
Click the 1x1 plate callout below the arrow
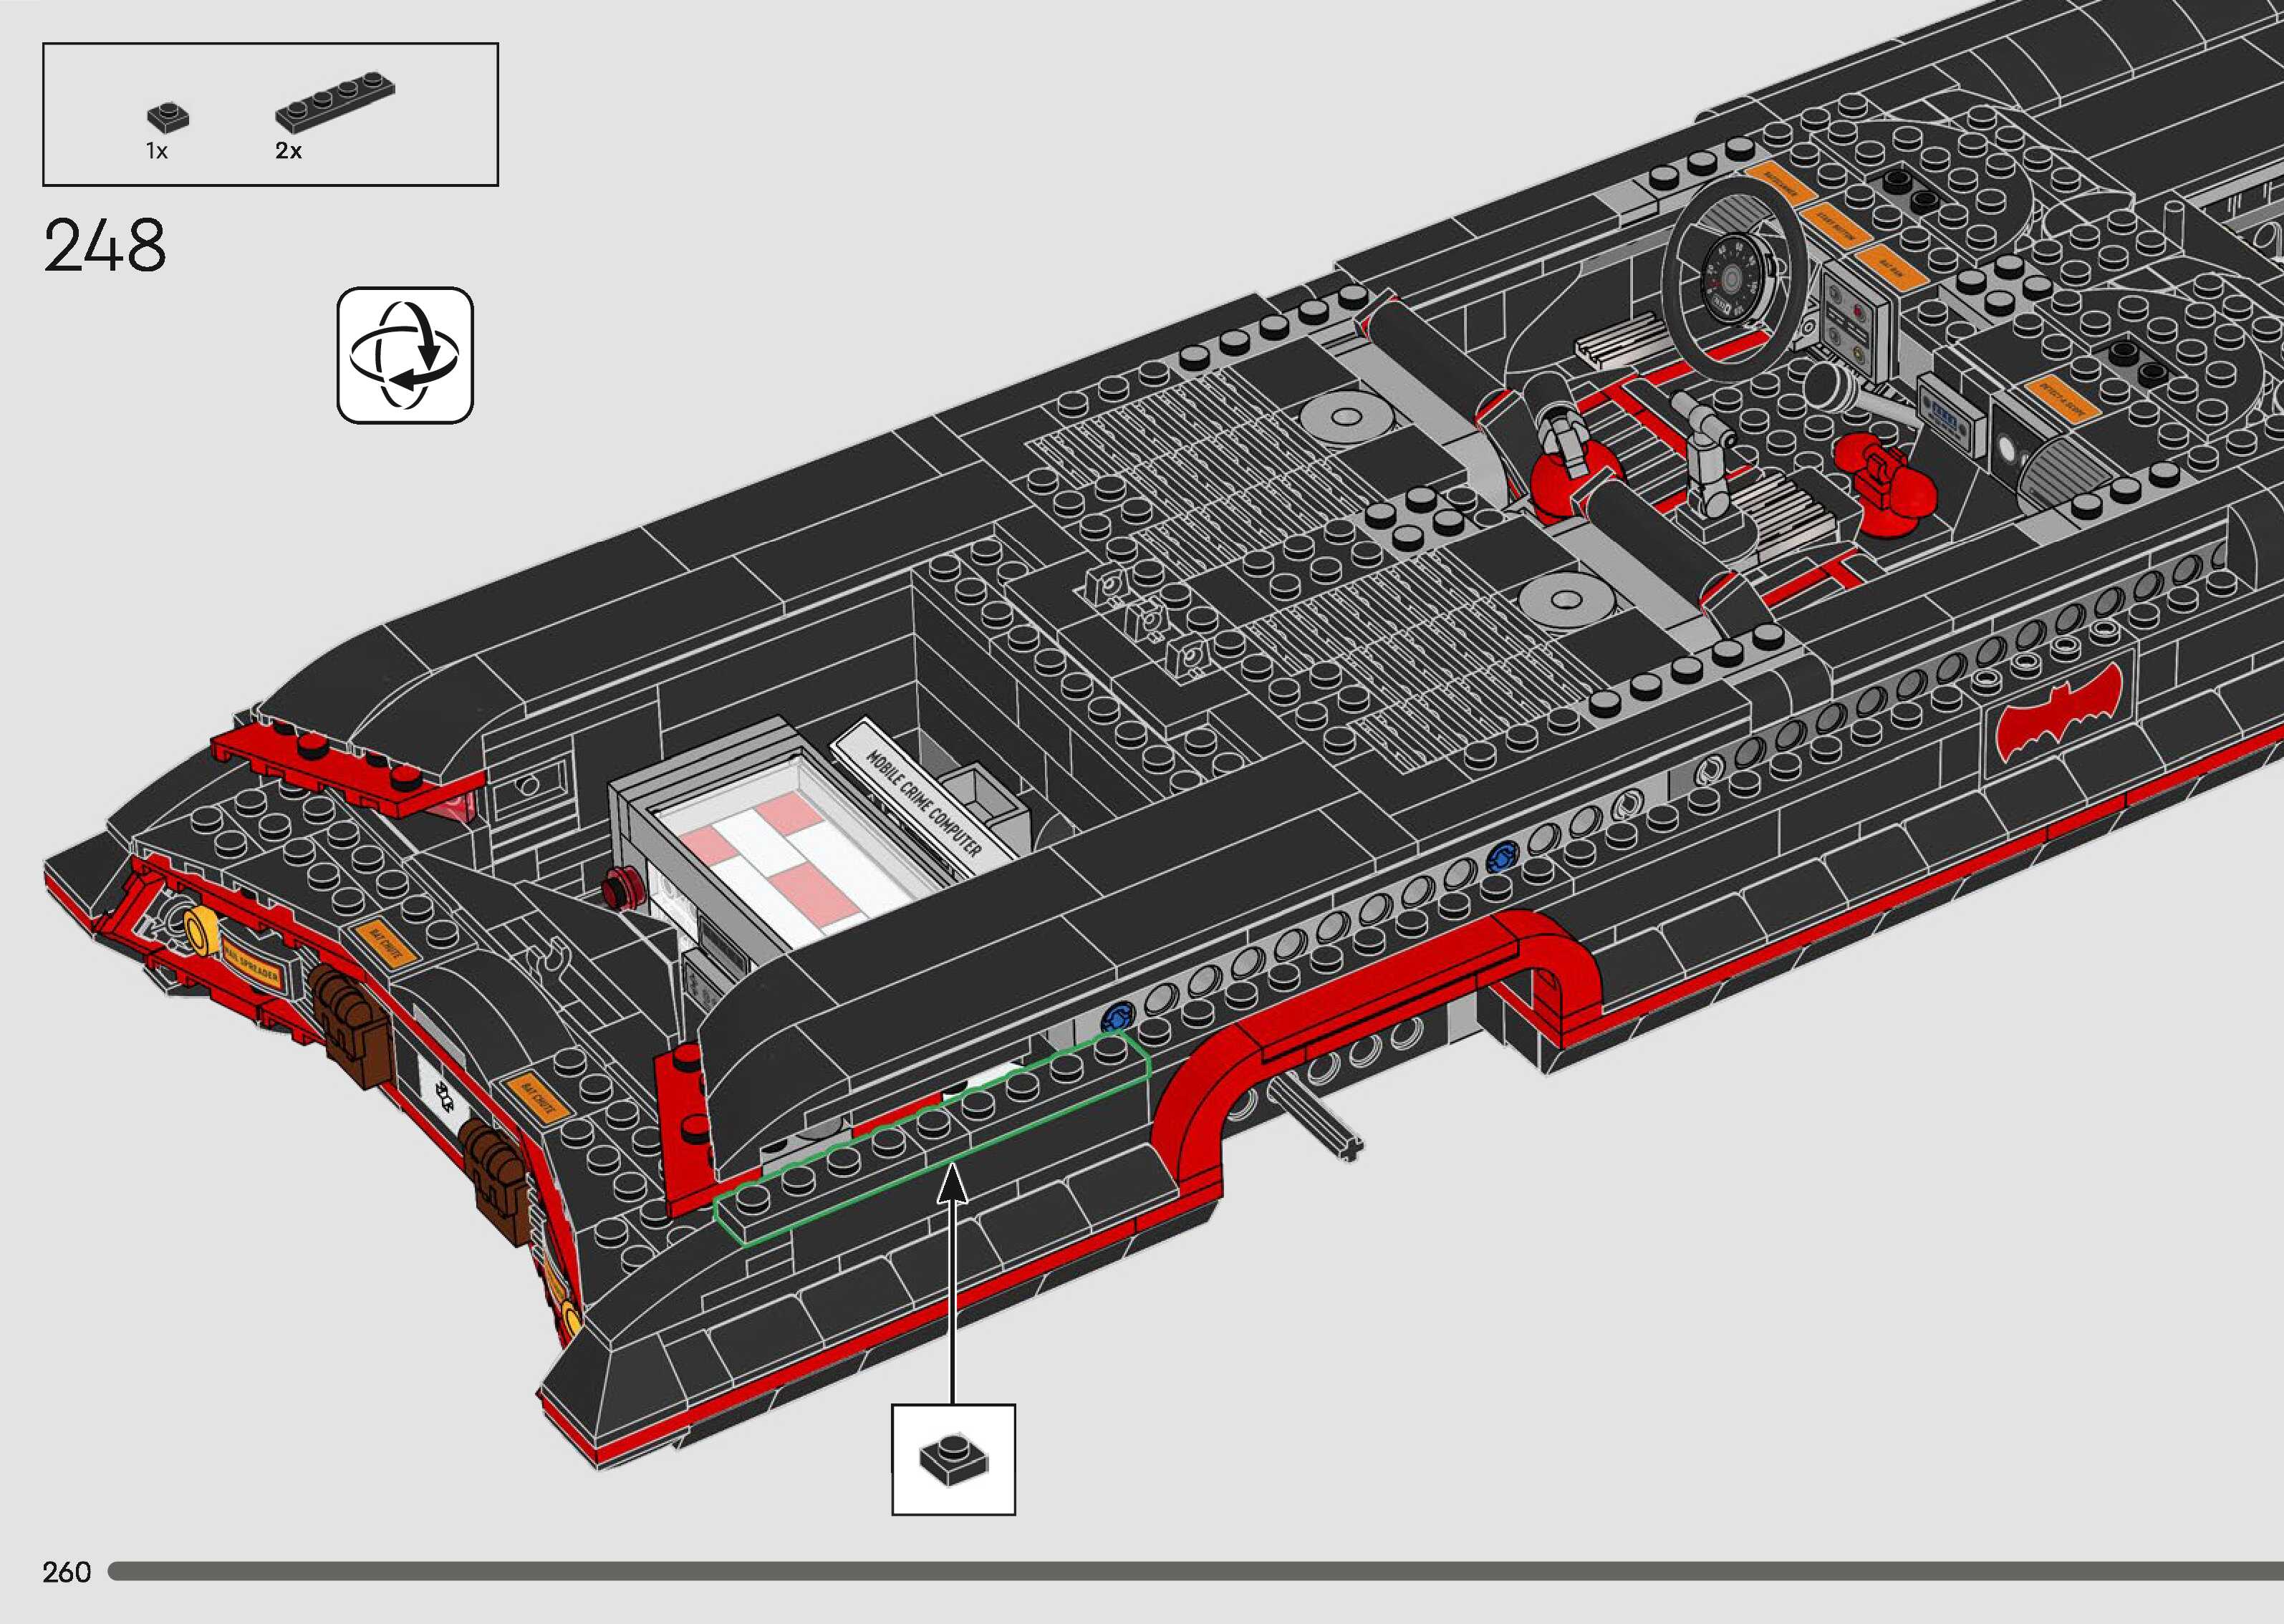point(953,1459)
